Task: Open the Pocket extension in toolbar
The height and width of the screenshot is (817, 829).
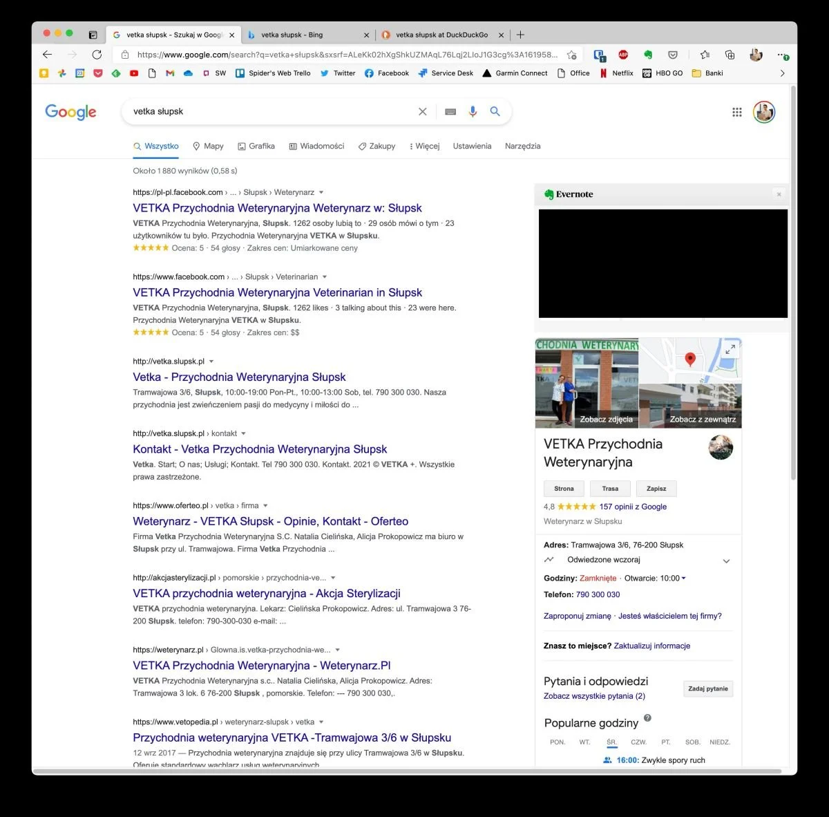Action: (x=672, y=55)
